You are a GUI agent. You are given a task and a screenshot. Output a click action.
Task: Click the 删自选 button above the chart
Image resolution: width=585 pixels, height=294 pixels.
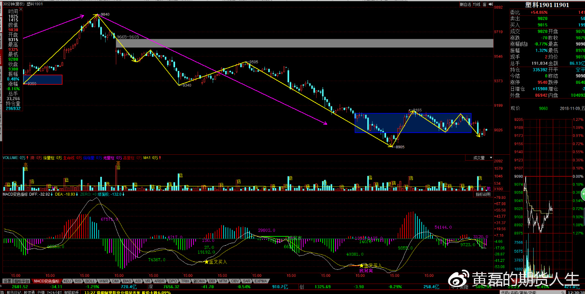[x=465, y=4]
